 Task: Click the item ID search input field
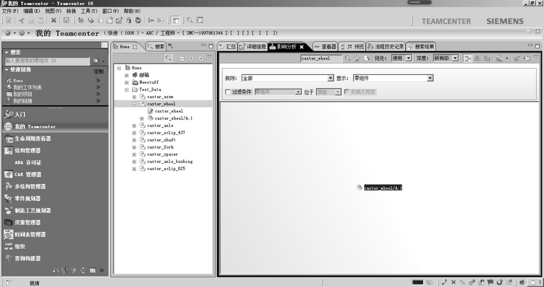(47, 61)
